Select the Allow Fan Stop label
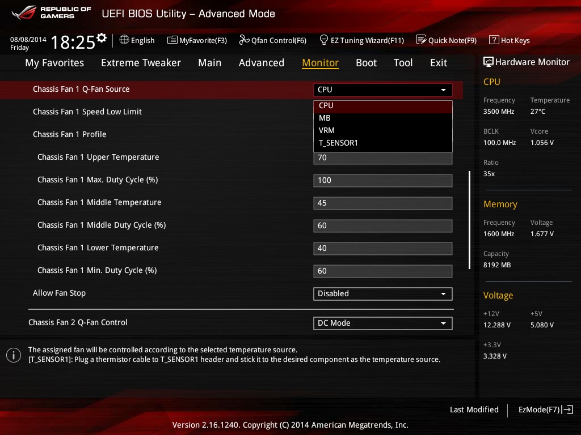Viewport: 581px width, 435px height. [59, 293]
